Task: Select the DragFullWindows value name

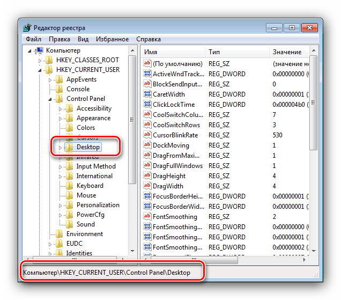Action: (177, 166)
